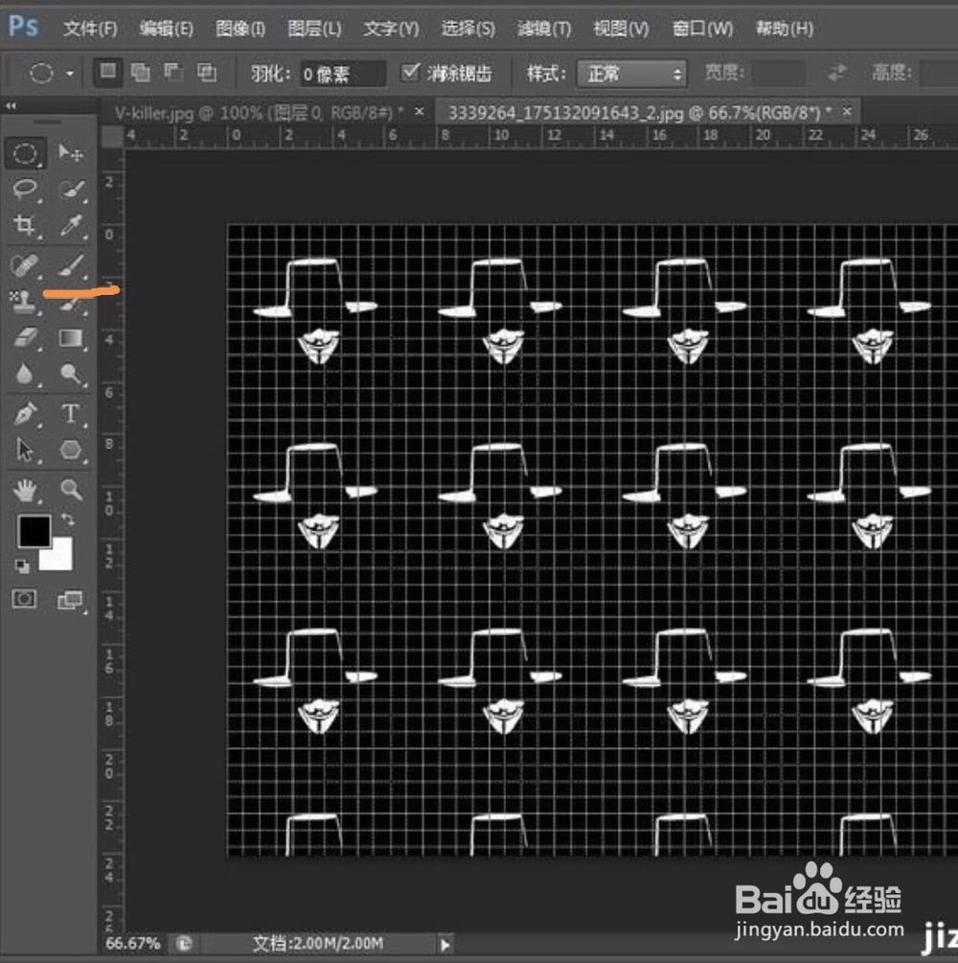Screen dimensions: 958x963
Task: Select the Dodge tool
Action: coord(71,374)
